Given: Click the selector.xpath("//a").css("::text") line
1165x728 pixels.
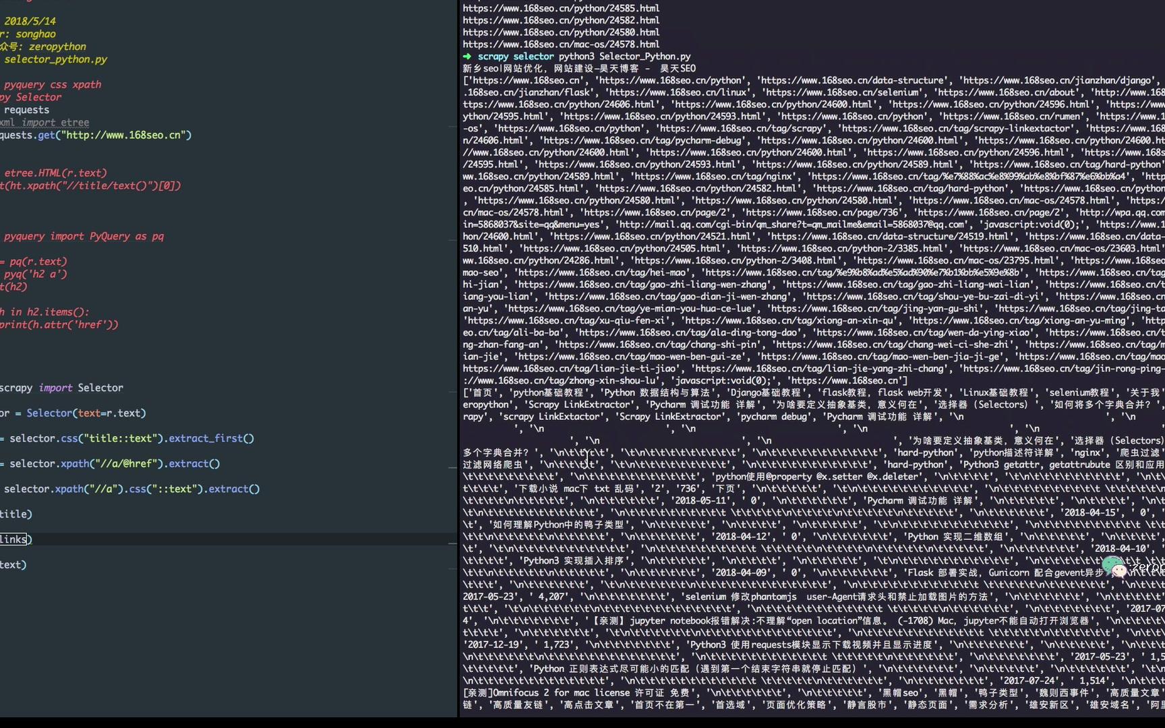Looking at the screenshot, I should pyautogui.click(x=131, y=489).
